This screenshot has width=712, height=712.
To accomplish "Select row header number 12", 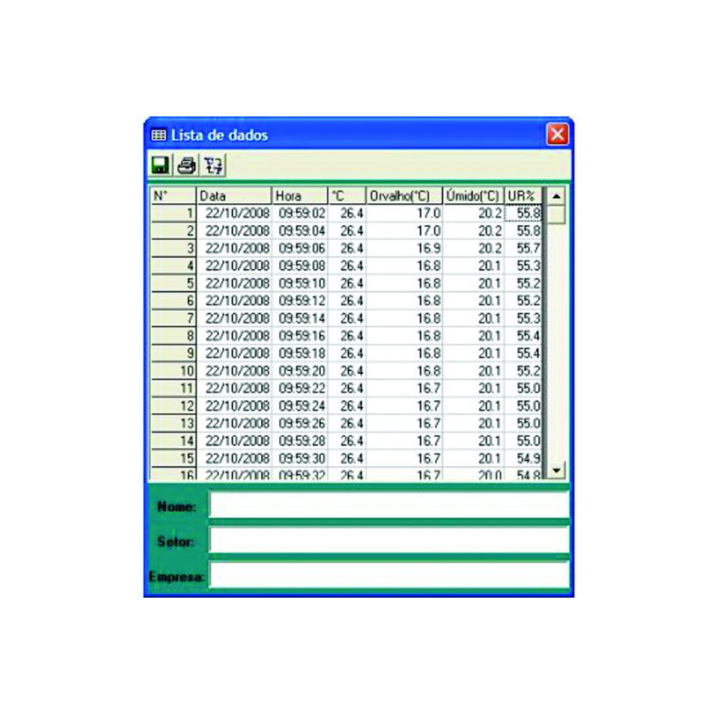I will click(x=173, y=406).
